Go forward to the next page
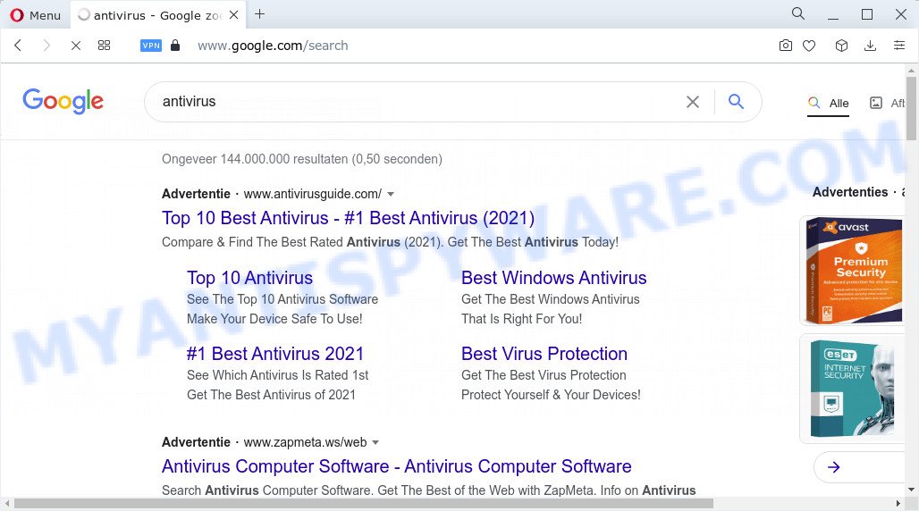The image size is (919, 511). tap(46, 46)
